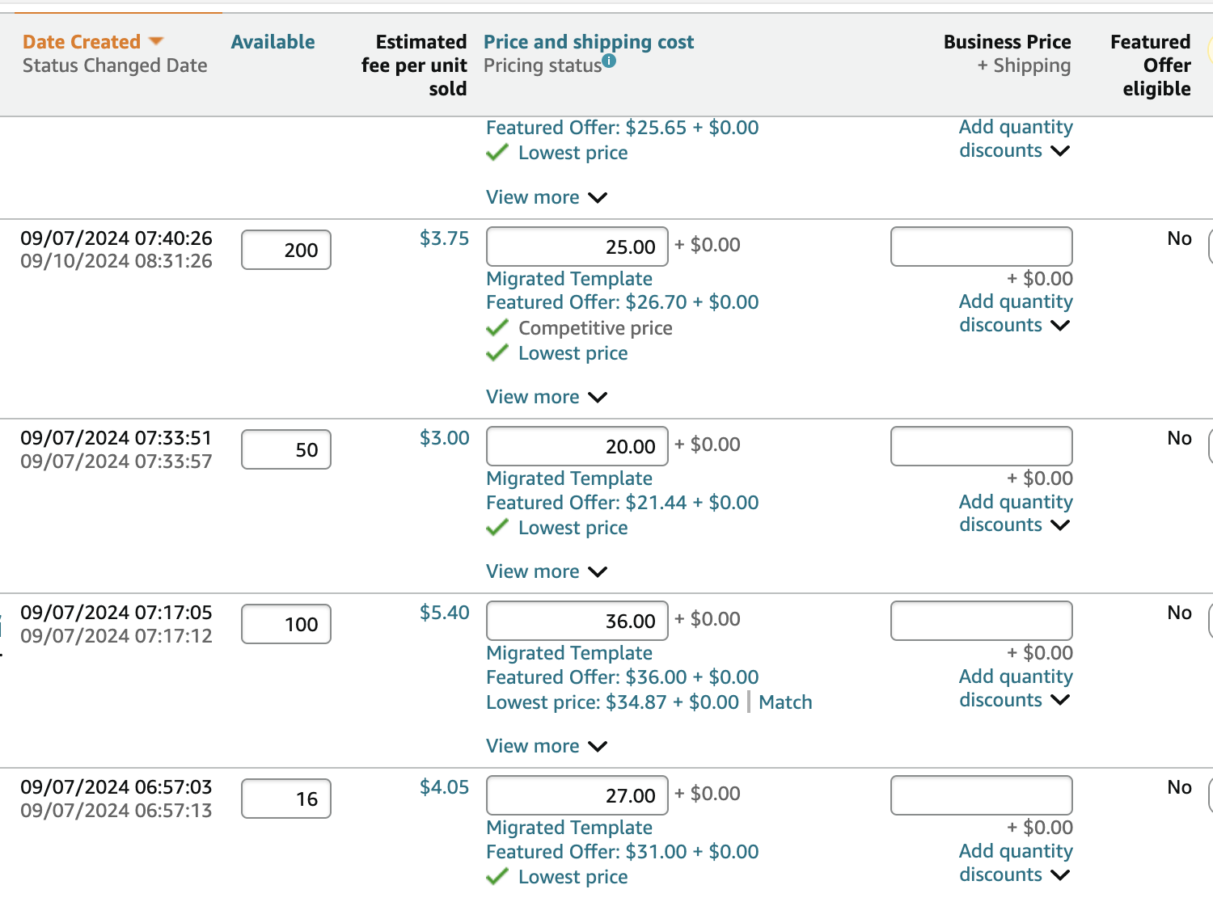Screen dimensions: 1213x902
Task: Click the Pricing status info icon
Action: click(x=609, y=61)
